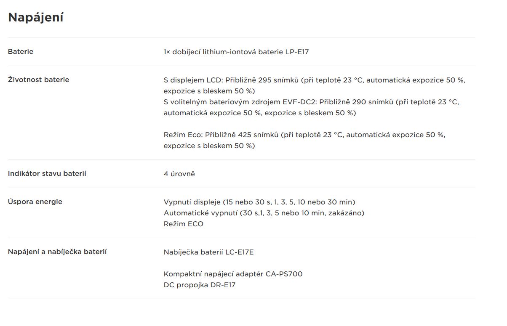Select the Životnost baterie label

pyautogui.click(x=39, y=80)
